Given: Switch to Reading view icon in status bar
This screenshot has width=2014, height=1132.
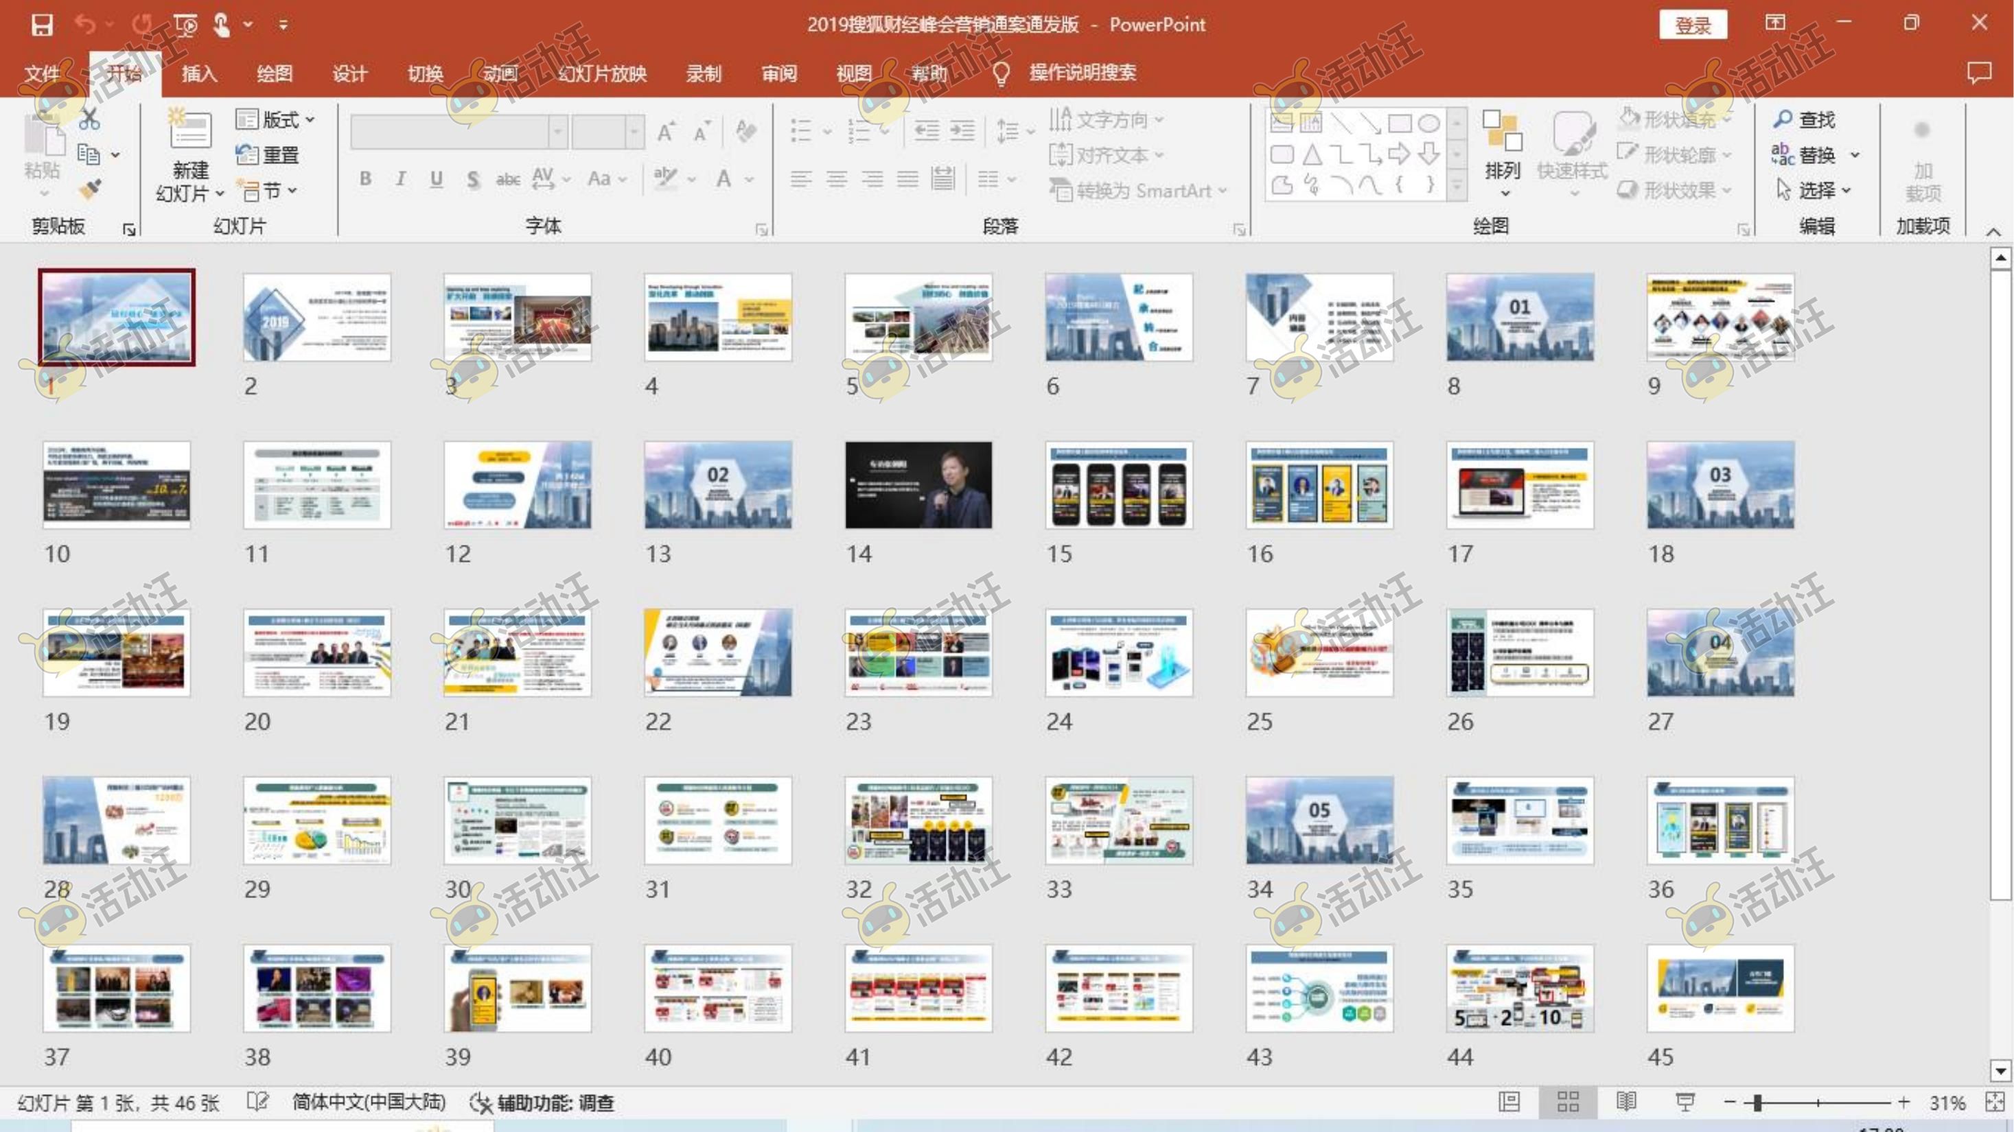Looking at the screenshot, I should point(1626,1102).
